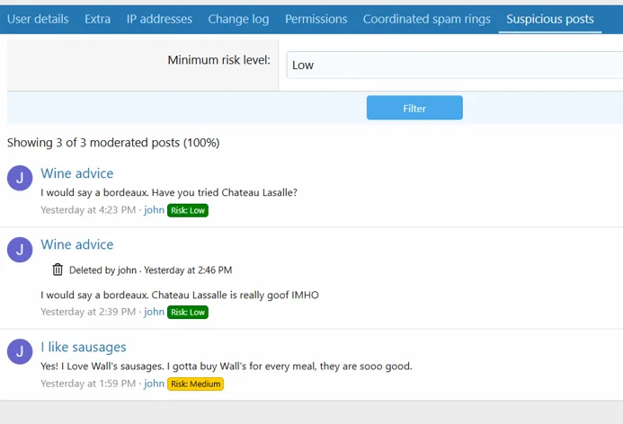This screenshot has width=623, height=424.
Task: Open the Permissions tab
Action: [x=316, y=19]
